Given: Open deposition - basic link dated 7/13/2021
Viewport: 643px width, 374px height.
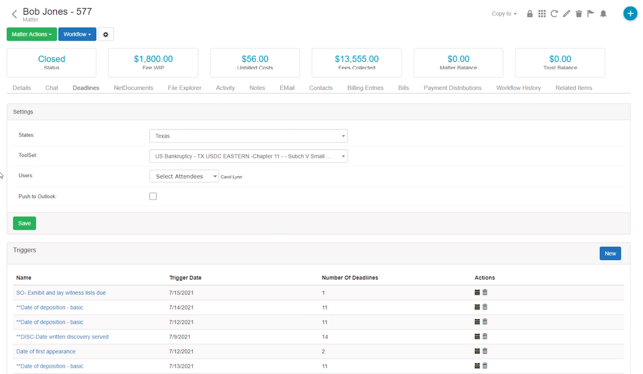Looking at the screenshot, I should pyautogui.click(x=50, y=366).
